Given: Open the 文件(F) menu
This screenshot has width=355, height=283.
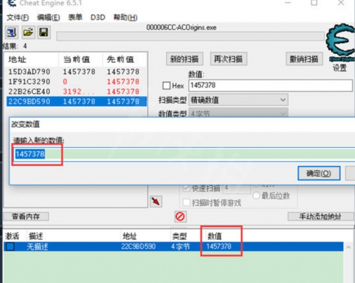Looking at the screenshot, I should pyautogui.click(x=18, y=18).
